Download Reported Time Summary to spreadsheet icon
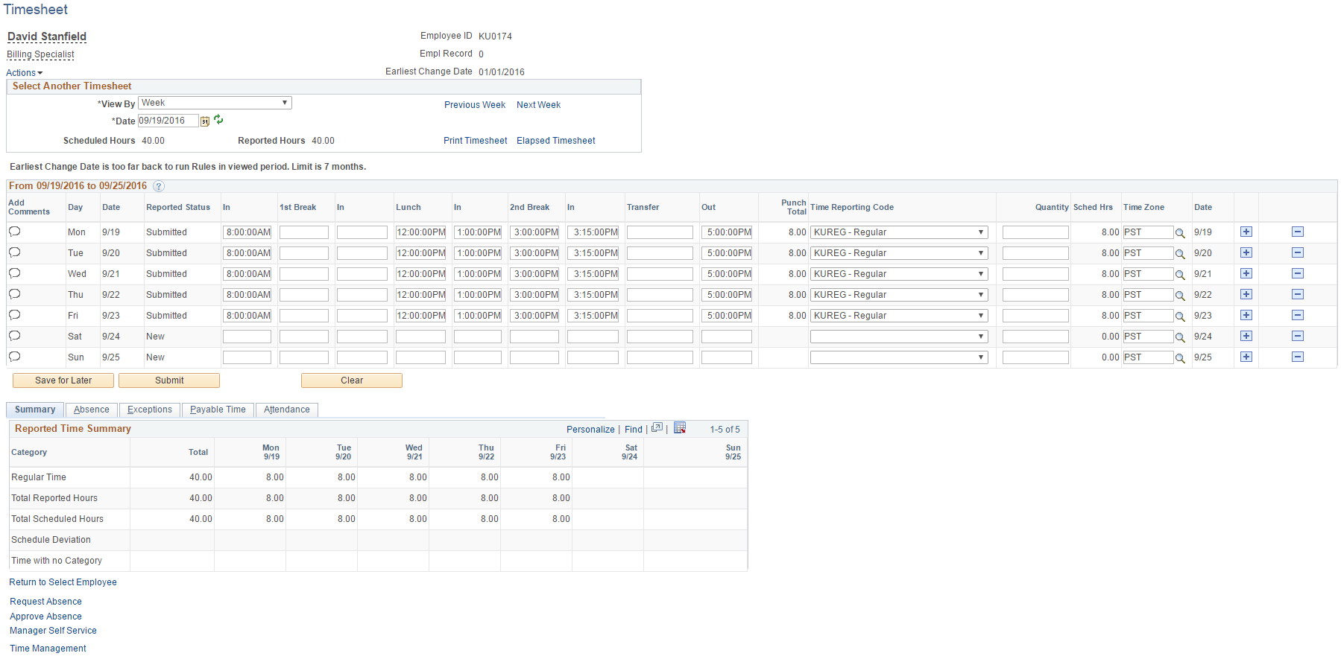Screen dimensions: 1341x656 [680, 428]
